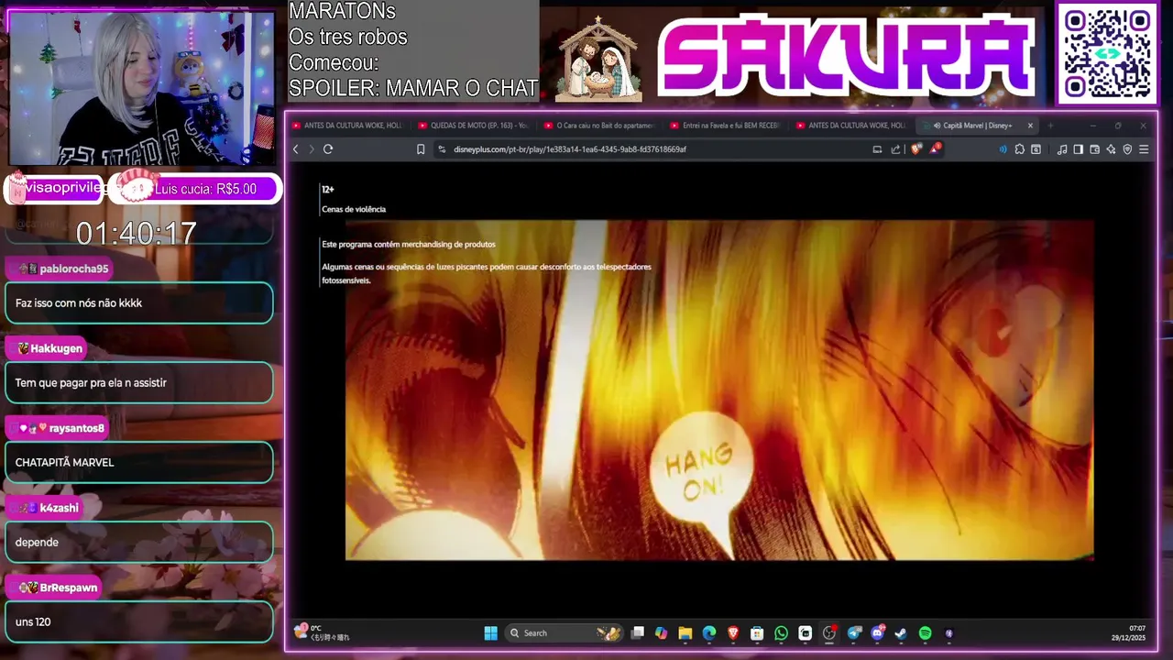Click the picture-in-picture icon in address bar

tap(877, 149)
